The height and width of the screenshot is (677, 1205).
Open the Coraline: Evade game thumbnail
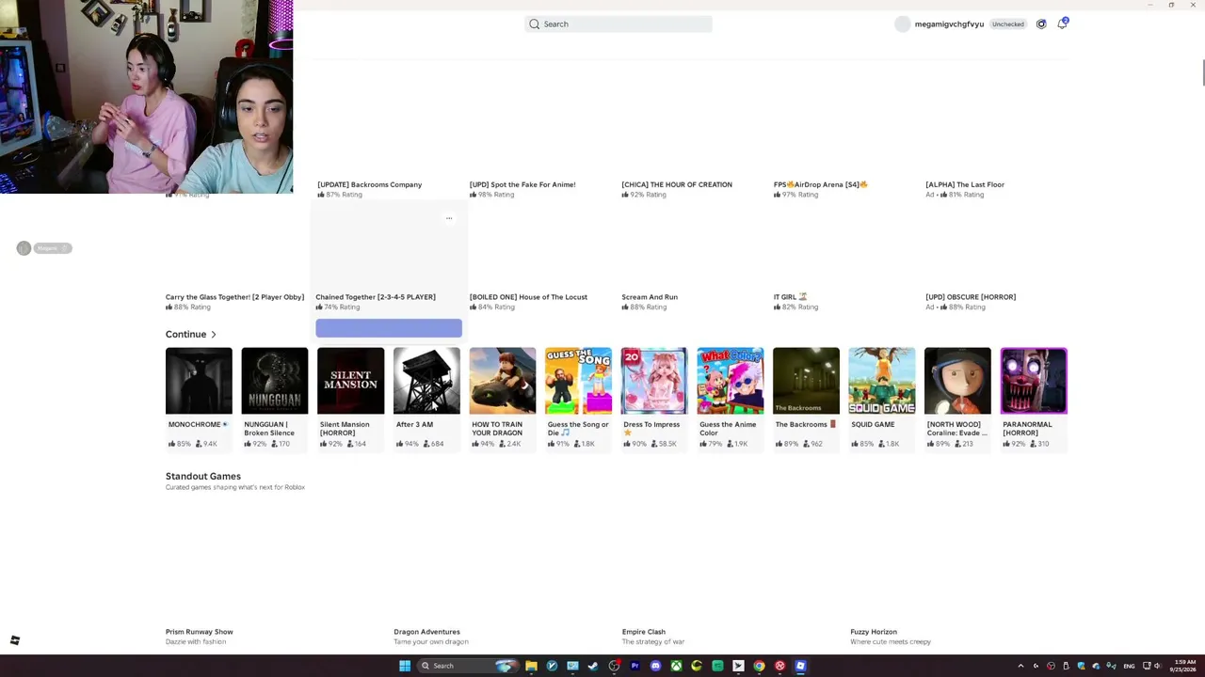pyautogui.click(x=957, y=381)
